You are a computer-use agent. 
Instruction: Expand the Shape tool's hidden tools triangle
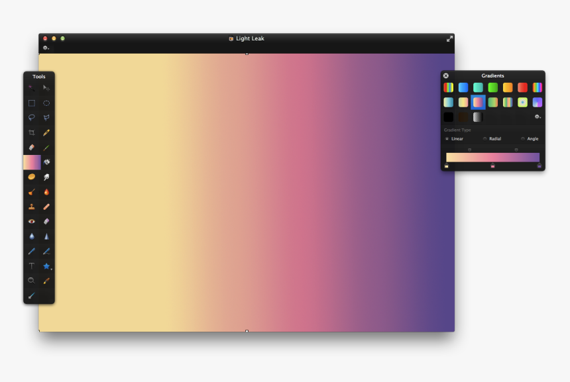tap(50, 269)
